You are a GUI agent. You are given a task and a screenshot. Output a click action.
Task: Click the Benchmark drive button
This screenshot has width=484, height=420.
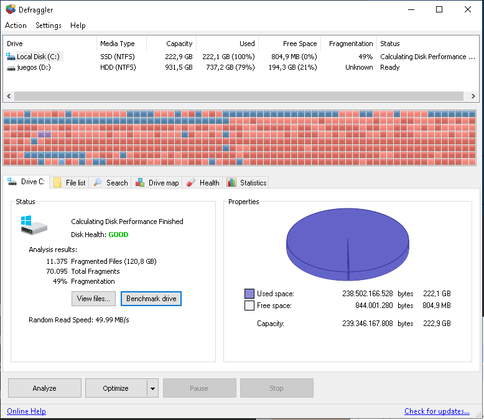pyautogui.click(x=151, y=299)
